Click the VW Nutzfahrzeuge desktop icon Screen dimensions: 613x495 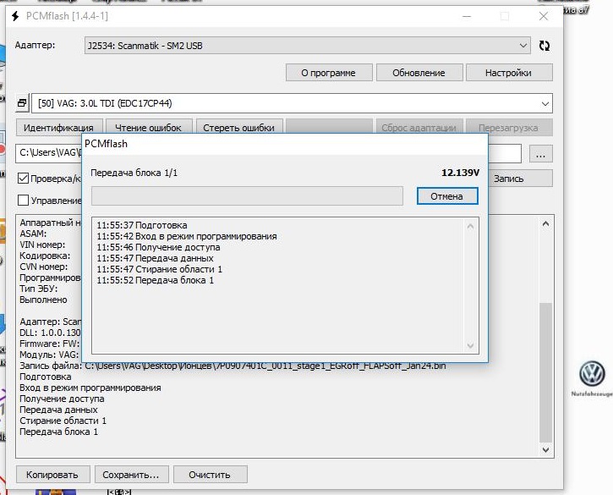[593, 378]
